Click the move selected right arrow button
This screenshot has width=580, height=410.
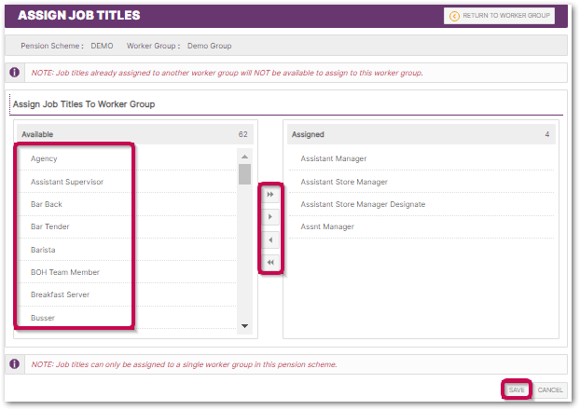point(270,217)
